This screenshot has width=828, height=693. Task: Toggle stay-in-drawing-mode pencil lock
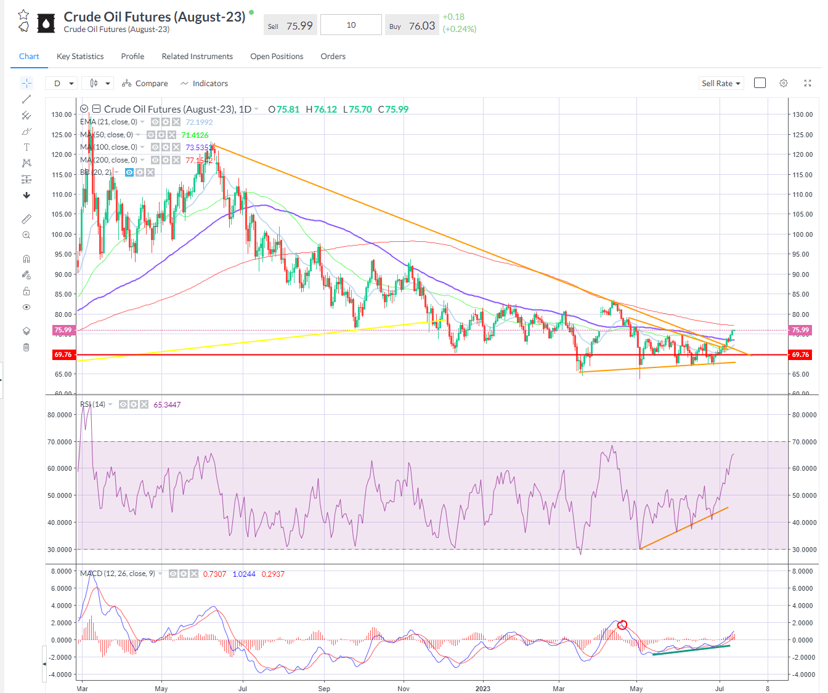tap(26, 275)
